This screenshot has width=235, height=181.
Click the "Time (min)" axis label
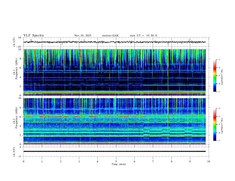point(119,164)
